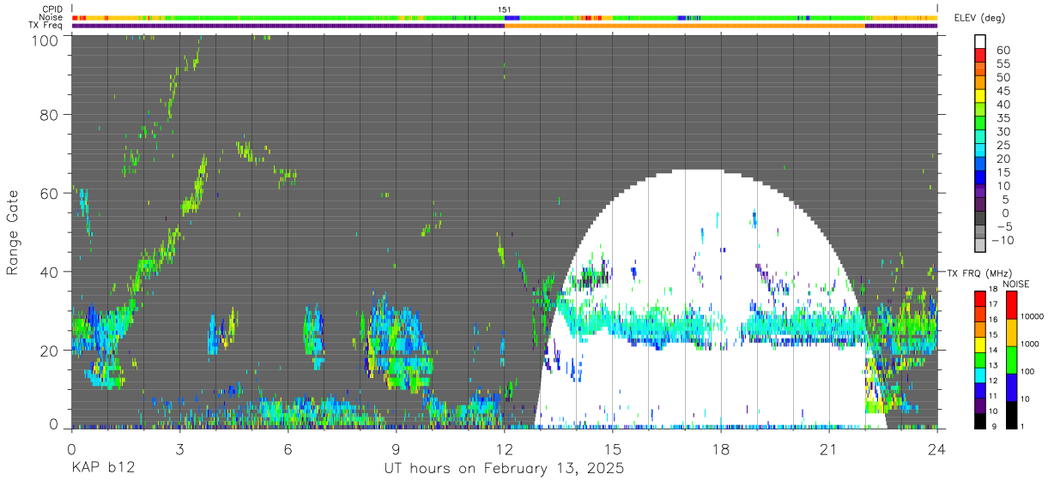Click the black bottom segment of NOISE colorbar
This screenshot has width=1054, height=486.
(1011, 415)
